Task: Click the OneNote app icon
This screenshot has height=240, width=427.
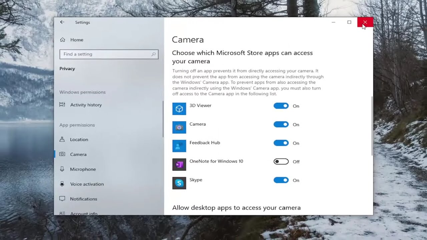Action: [179, 164]
